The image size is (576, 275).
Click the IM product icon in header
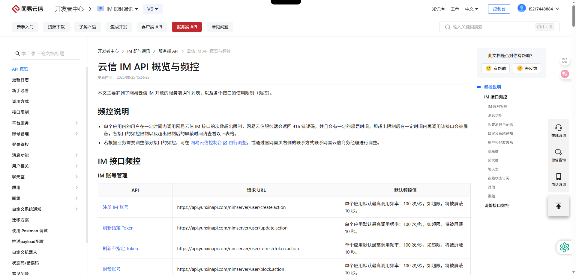pos(100,9)
